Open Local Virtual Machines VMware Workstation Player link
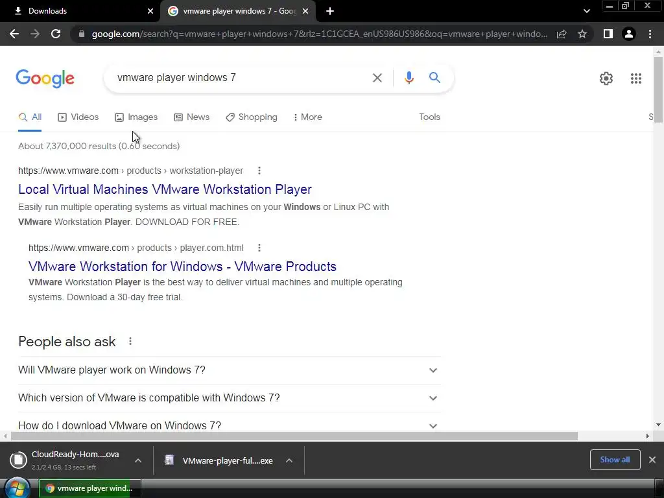This screenshot has height=498, width=664. (x=165, y=189)
